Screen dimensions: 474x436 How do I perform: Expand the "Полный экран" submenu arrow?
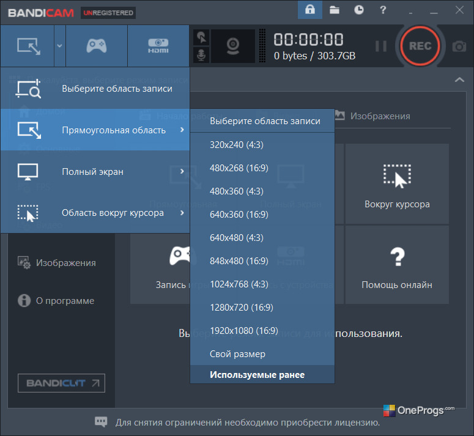coord(182,171)
